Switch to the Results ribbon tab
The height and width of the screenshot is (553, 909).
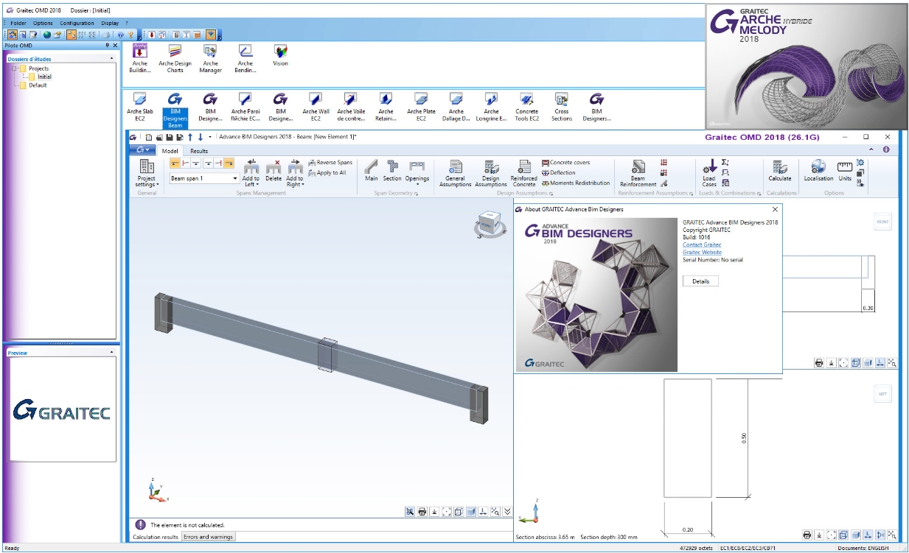(x=199, y=151)
